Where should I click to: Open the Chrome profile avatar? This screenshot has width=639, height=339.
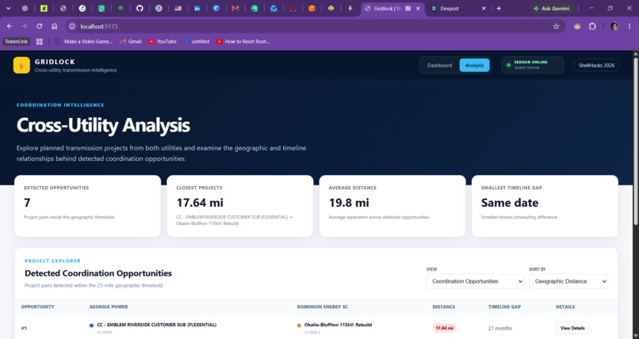point(614,26)
